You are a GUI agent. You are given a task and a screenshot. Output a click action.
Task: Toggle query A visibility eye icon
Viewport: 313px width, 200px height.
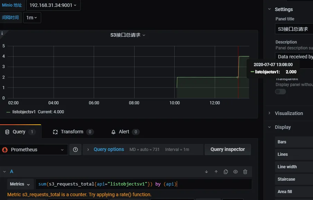236,172
